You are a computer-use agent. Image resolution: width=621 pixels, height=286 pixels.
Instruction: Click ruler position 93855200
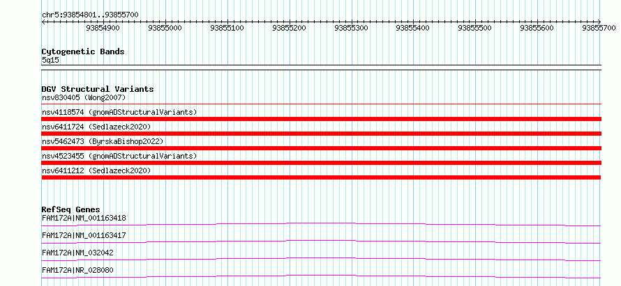289,28
